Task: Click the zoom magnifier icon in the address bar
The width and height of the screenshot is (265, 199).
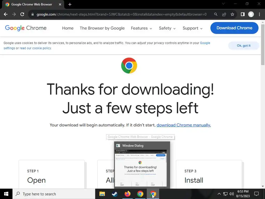Action: coord(216,15)
